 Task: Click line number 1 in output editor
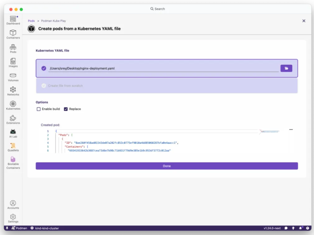(48, 131)
